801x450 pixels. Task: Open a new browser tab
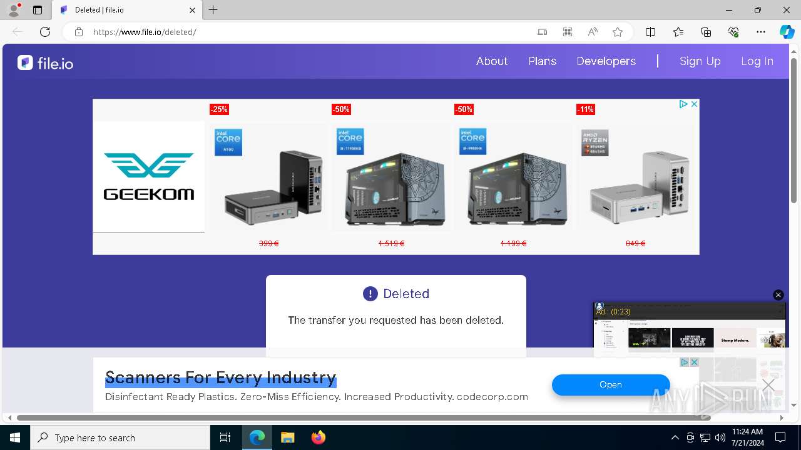coord(213,10)
